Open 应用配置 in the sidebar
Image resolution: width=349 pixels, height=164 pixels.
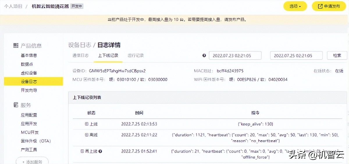pos(29,115)
